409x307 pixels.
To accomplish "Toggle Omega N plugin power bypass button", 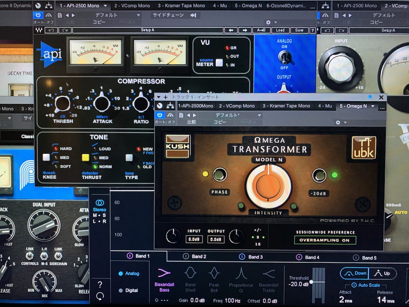I will 160,115.
